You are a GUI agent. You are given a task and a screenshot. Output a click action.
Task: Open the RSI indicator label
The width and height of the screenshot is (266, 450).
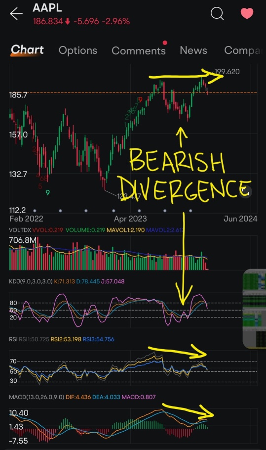pyautogui.click(x=13, y=339)
